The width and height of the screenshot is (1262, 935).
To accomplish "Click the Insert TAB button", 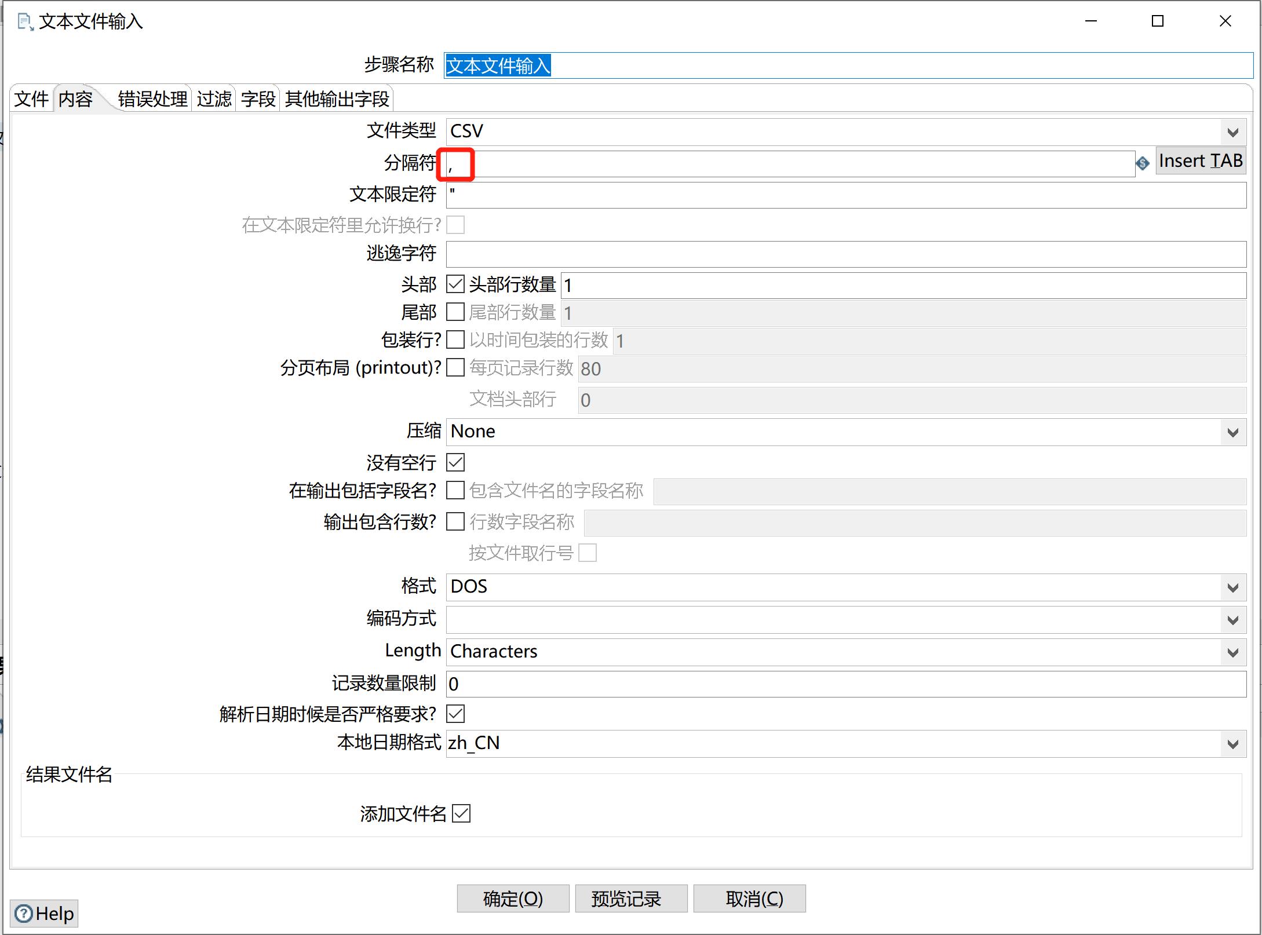I will pos(1201,160).
